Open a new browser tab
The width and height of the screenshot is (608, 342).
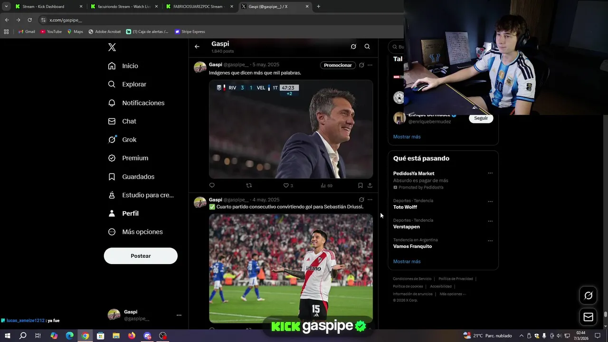(x=318, y=7)
